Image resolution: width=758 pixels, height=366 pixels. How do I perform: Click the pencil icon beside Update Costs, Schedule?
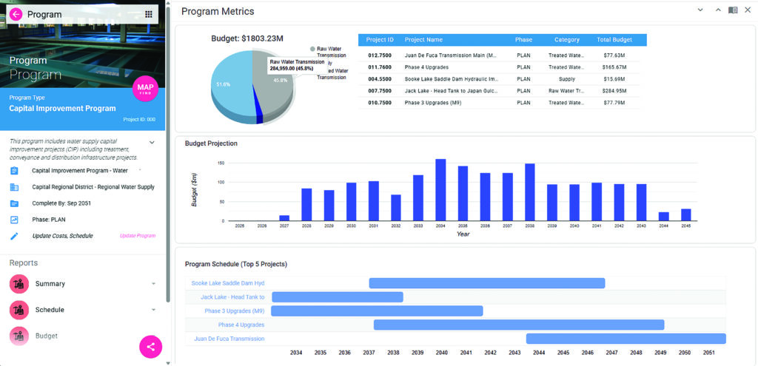tap(14, 236)
